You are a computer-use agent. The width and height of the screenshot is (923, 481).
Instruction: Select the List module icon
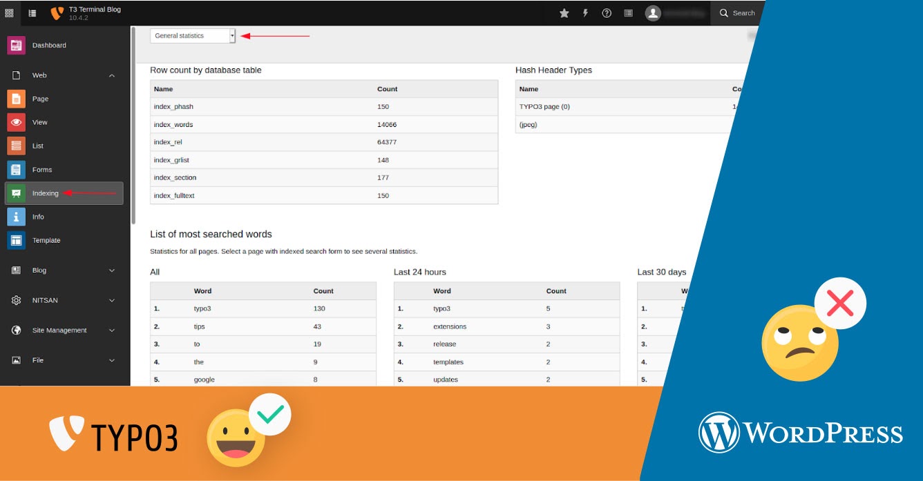(x=15, y=146)
